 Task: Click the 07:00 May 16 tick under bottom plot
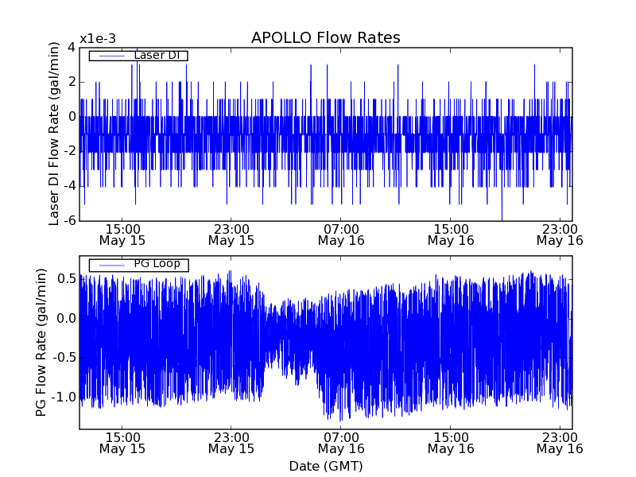[340, 443]
